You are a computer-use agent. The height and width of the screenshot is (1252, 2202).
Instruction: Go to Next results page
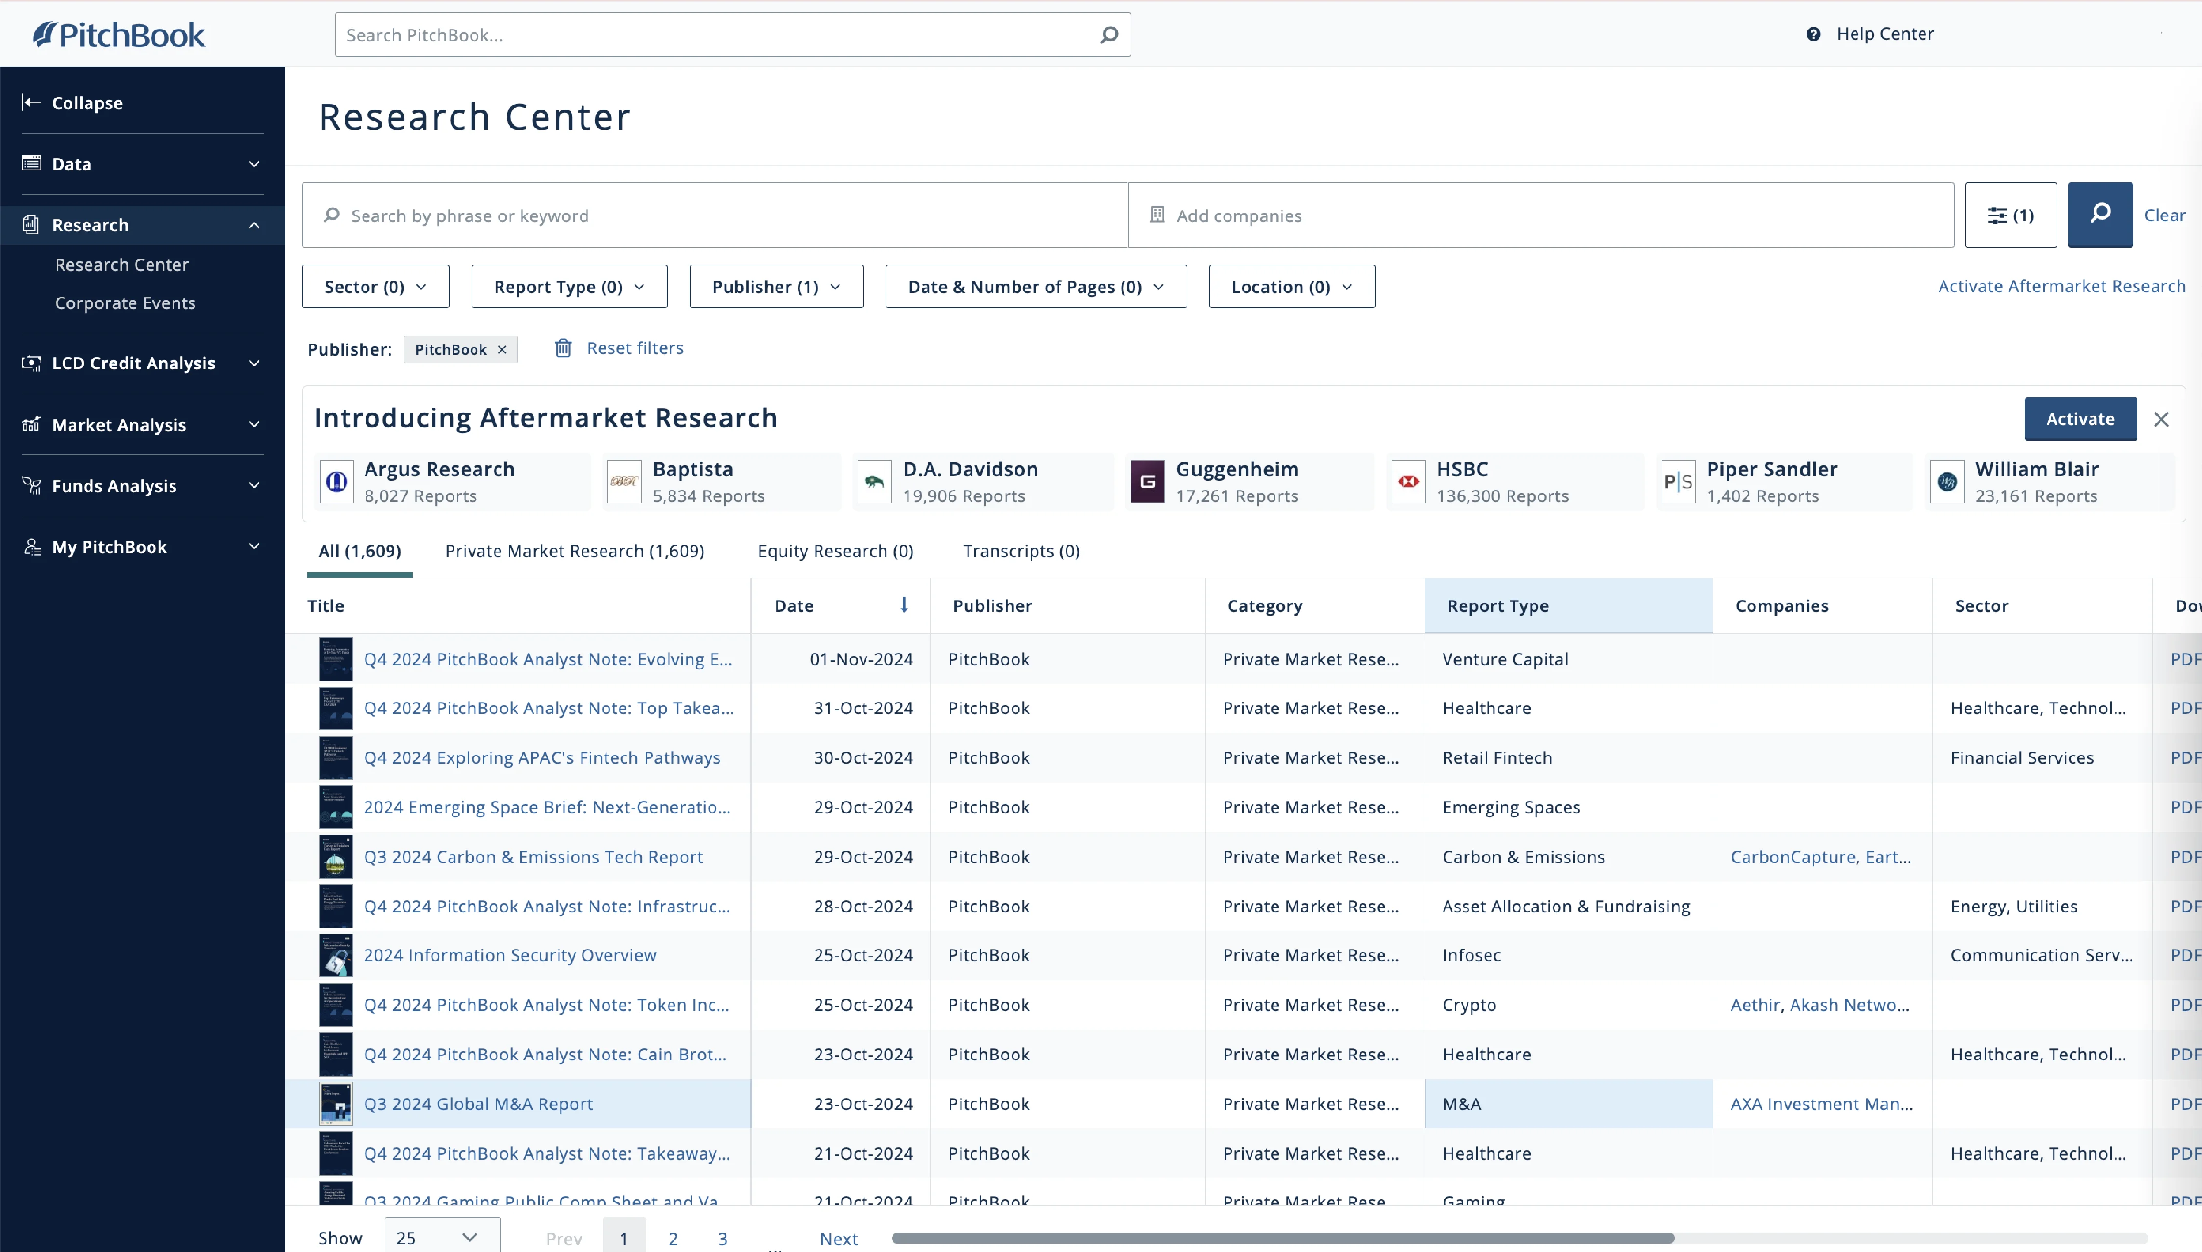[x=838, y=1238]
